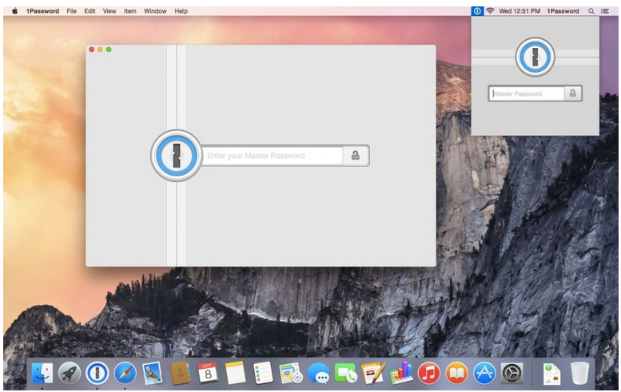This screenshot has height=392, width=621.
Task: Open Launchpad from the Dock
Action: pos(70,373)
